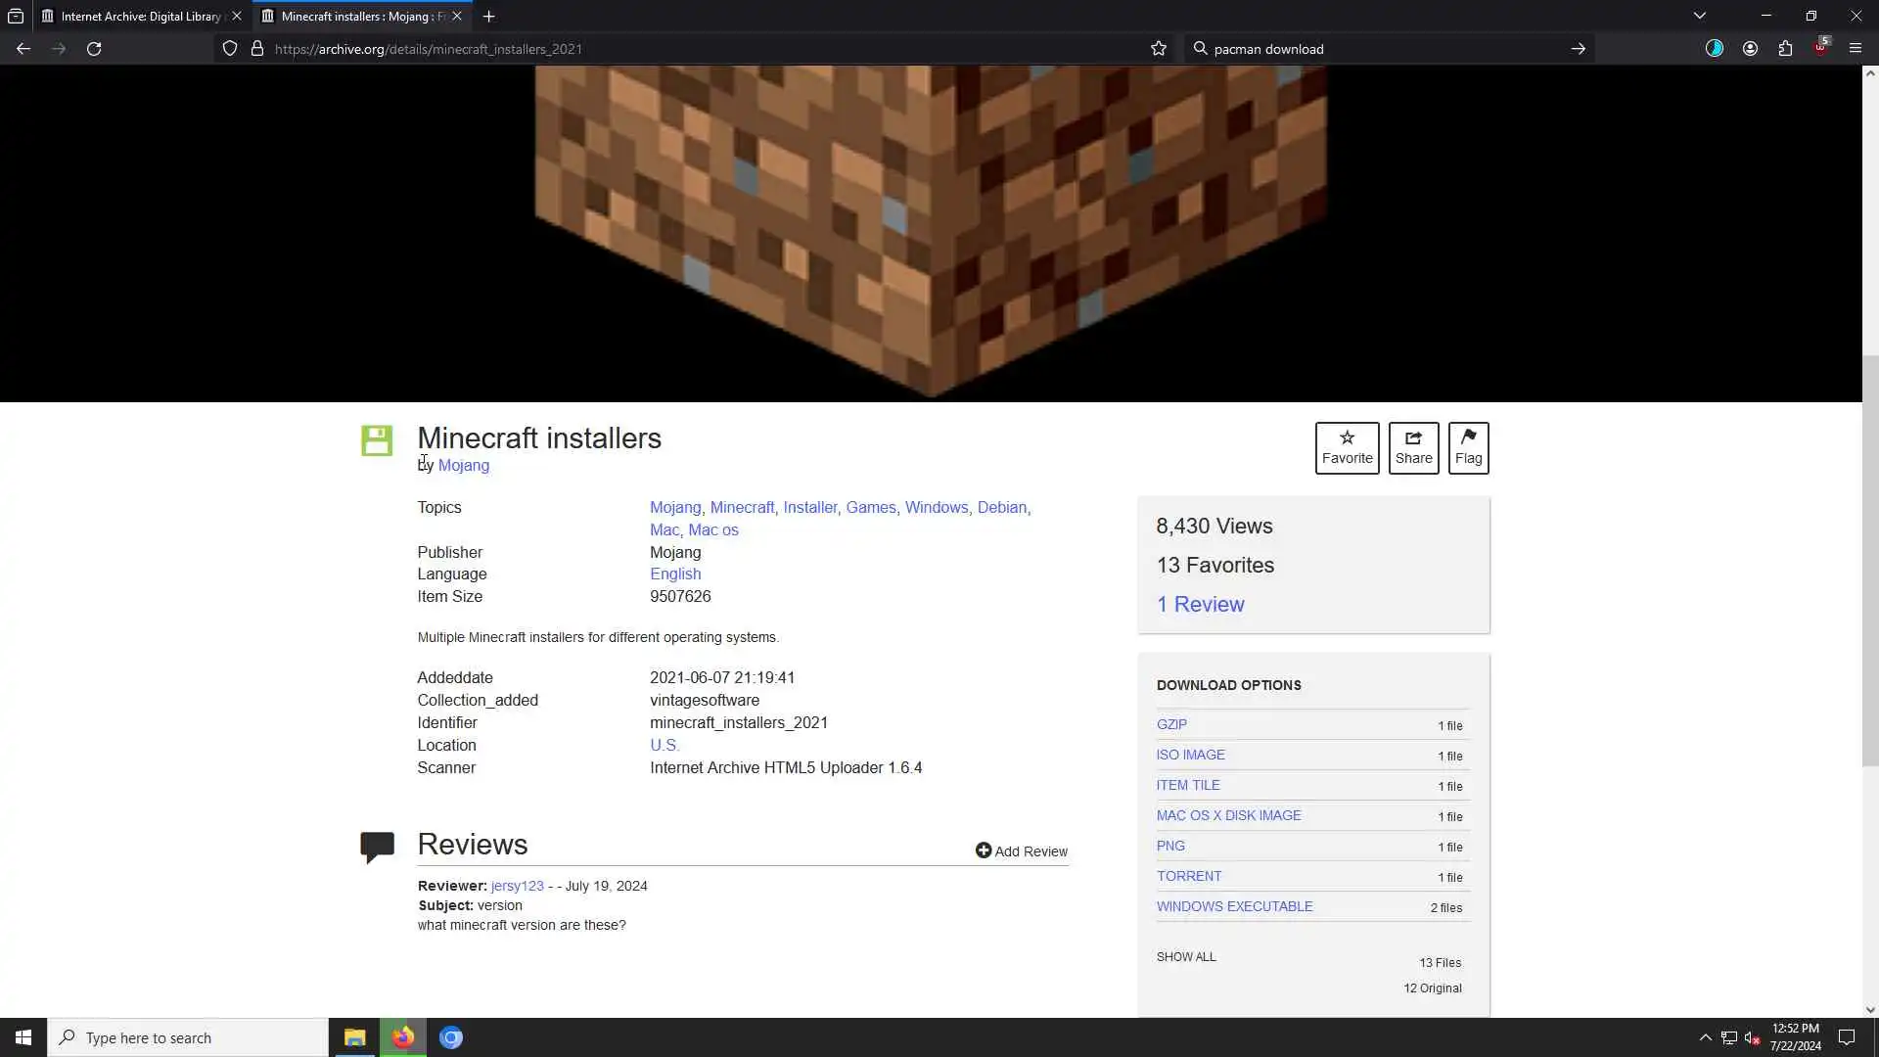1879x1057 pixels.
Task: Switch to the Internet Archive Digital Library tab
Action: click(140, 16)
